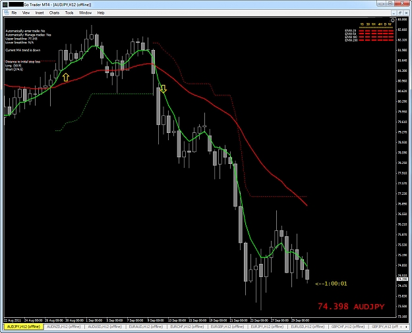
Task: Minimize the inner chart window
Action: tap(394, 13)
